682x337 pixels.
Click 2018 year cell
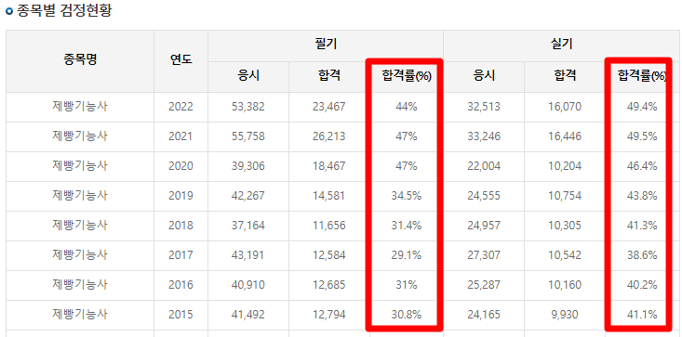point(181,226)
